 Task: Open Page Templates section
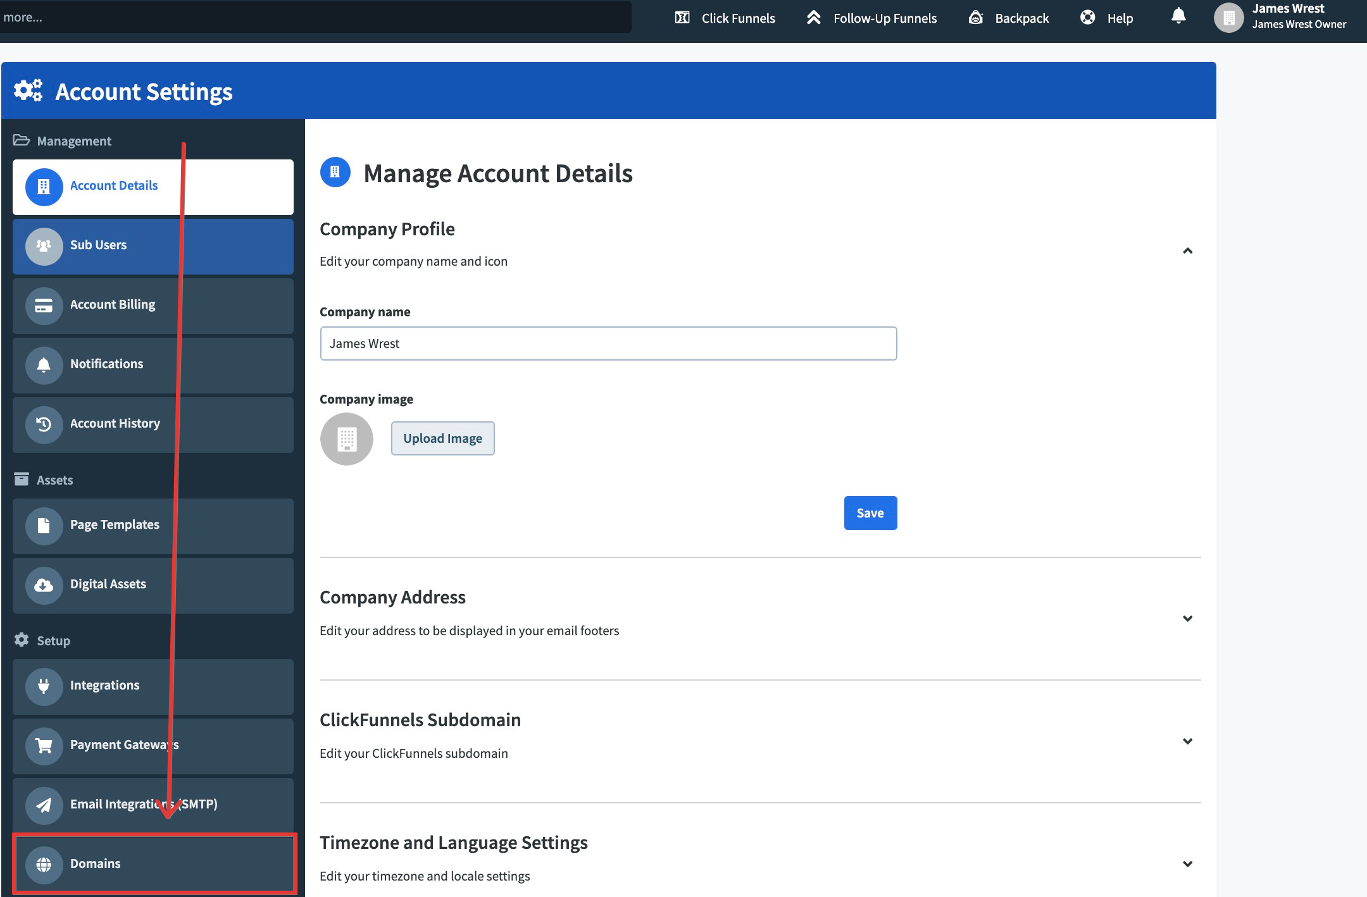click(153, 526)
